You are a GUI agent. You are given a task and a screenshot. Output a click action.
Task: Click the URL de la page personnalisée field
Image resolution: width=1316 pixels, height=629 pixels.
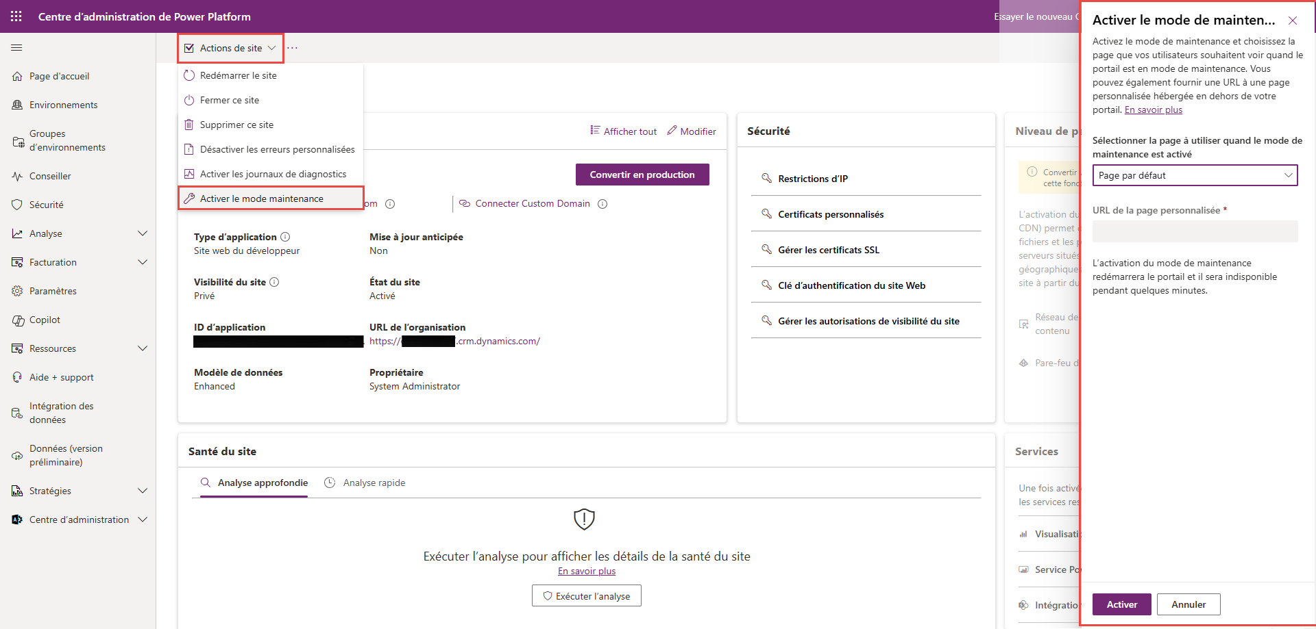click(x=1194, y=231)
